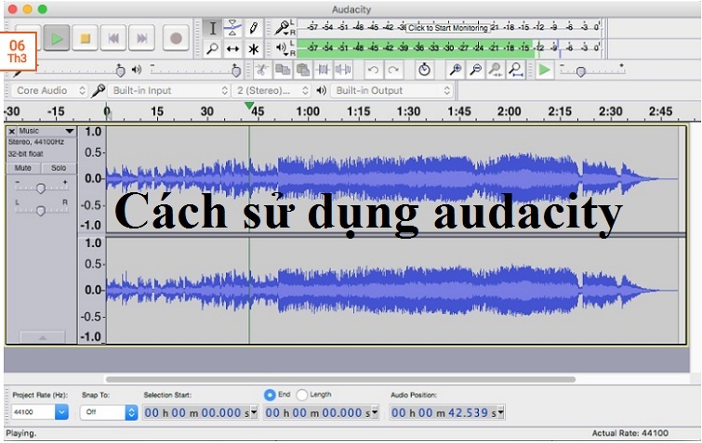Click the Zoom In icon
Screen dimensions: 702x443
tap(456, 70)
